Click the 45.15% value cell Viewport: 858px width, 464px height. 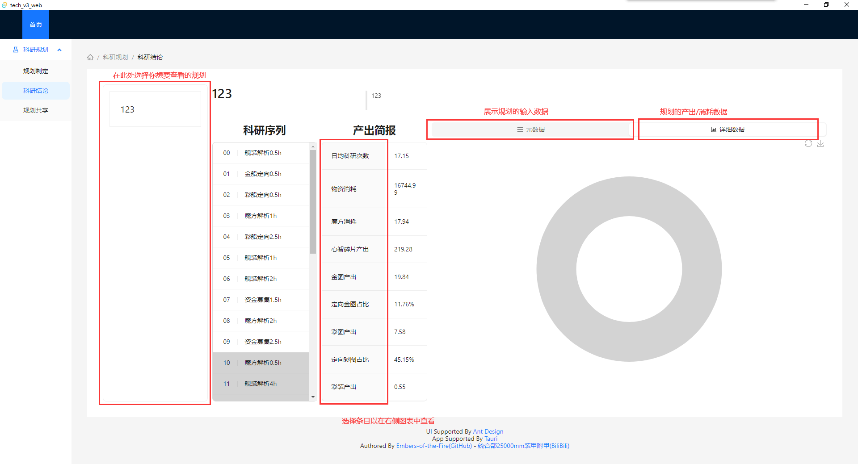click(407, 359)
